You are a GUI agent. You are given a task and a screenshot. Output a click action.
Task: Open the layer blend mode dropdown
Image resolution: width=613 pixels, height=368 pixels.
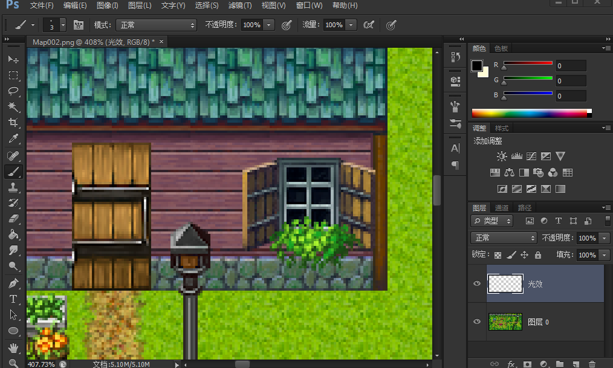[x=504, y=238]
